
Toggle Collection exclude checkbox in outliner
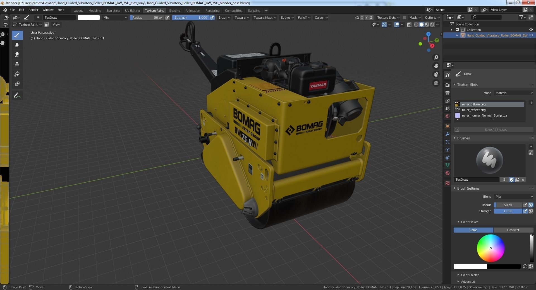point(457,30)
